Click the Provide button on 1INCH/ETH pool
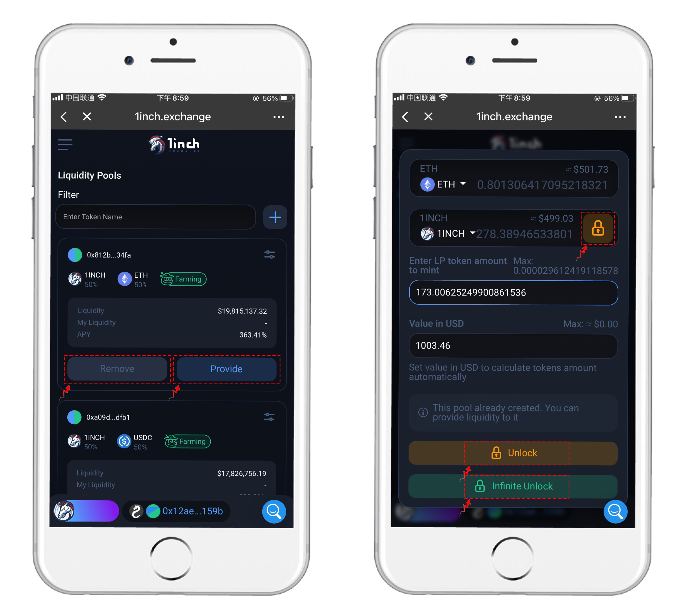The height and width of the screenshot is (607, 683). click(x=227, y=369)
